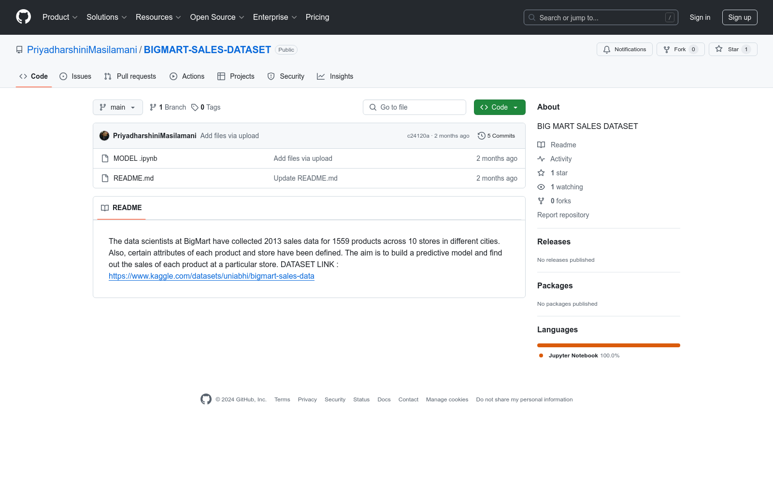Image resolution: width=773 pixels, height=483 pixels.
Task: Expand the Solutions menu
Action: (107, 17)
